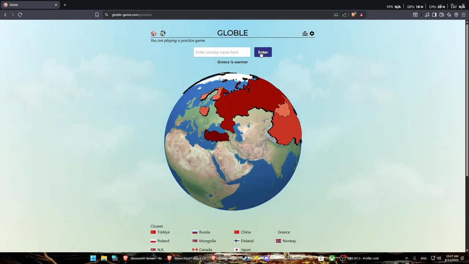The height and width of the screenshot is (264, 469).
Task: Click the blue-green globe practice icon
Action: tap(163, 33)
